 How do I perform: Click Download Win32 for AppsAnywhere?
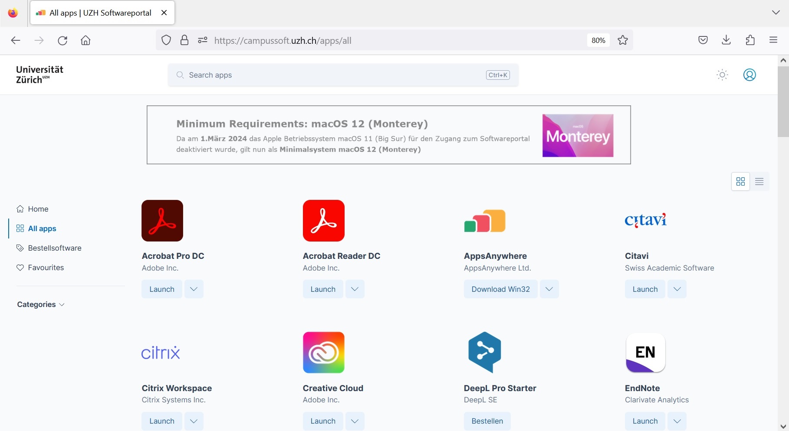point(501,289)
